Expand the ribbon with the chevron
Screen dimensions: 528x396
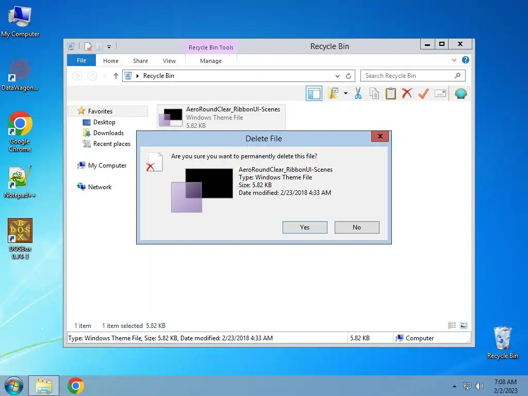pyautogui.click(x=454, y=60)
